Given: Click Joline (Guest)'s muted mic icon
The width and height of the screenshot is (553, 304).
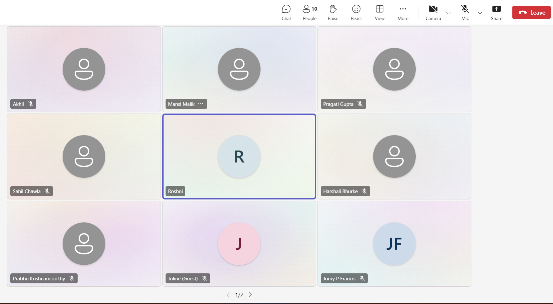Looking at the screenshot, I should point(205,278).
